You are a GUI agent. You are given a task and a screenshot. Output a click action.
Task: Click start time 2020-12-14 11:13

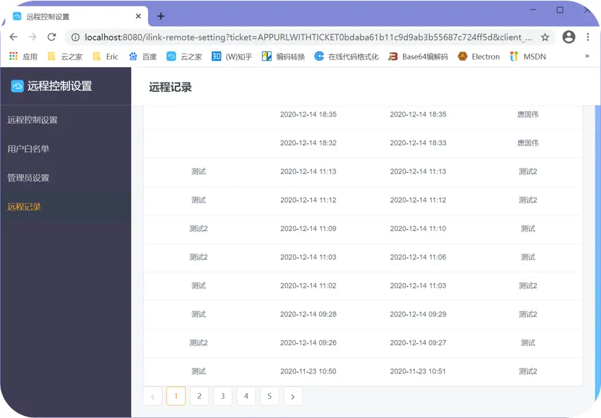click(308, 171)
